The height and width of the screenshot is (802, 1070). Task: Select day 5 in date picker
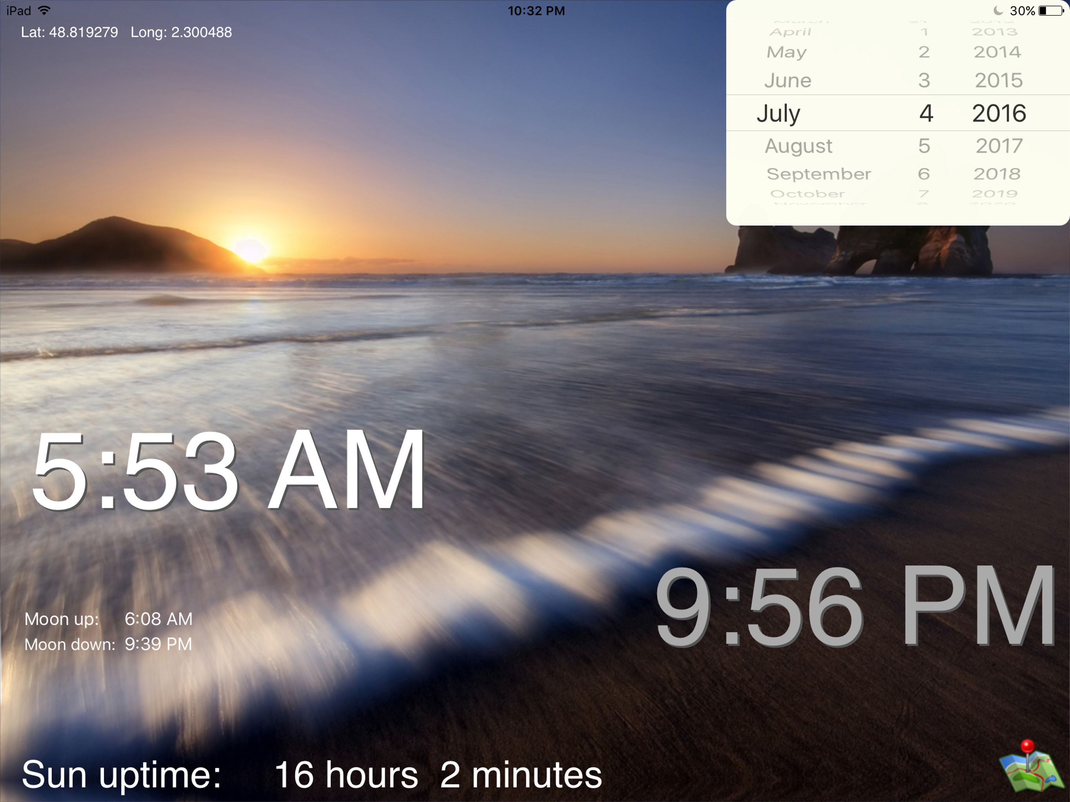(x=924, y=146)
